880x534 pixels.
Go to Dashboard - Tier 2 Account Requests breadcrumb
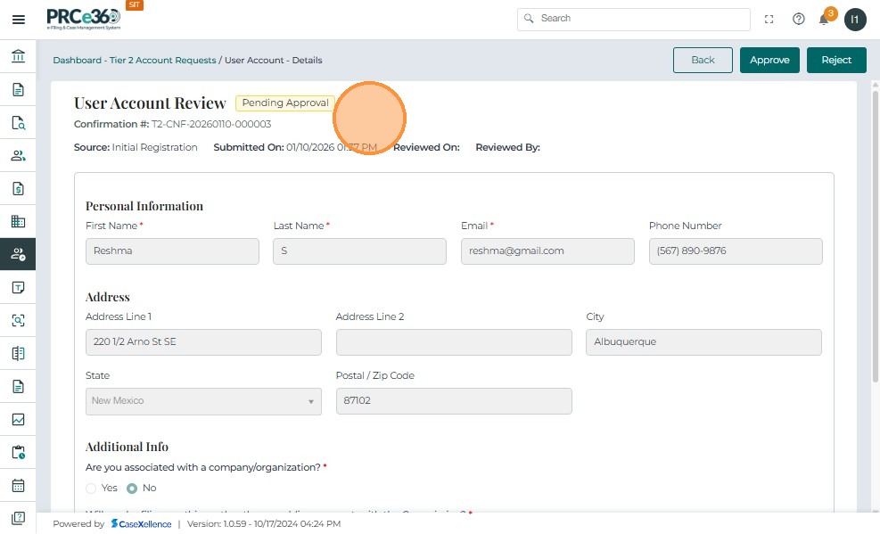[x=134, y=60]
